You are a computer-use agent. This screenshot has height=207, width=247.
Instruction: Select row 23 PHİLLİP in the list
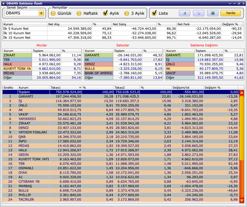pos(121,195)
